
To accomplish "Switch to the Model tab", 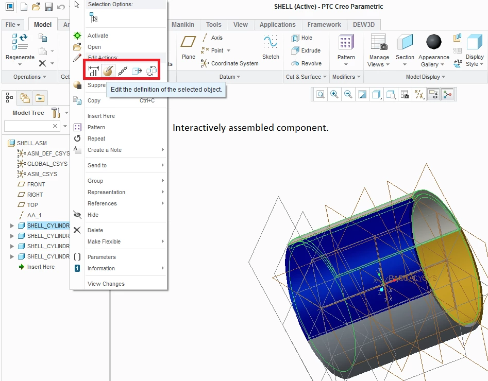I will (43, 25).
